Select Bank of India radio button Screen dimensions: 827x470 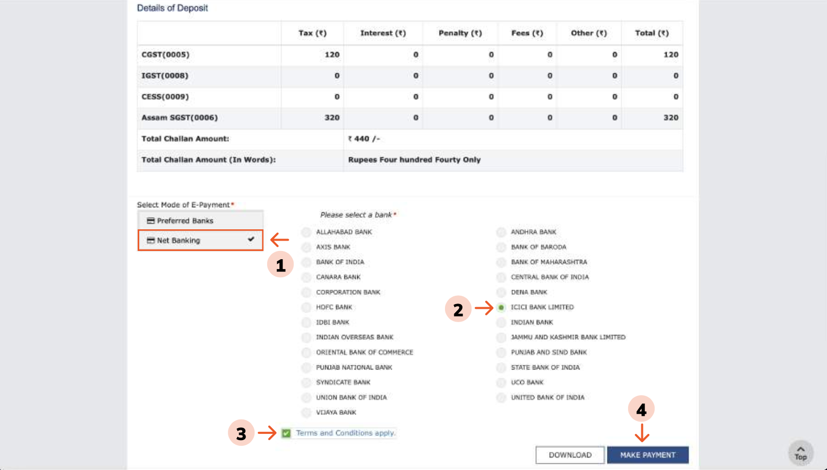tap(306, 262)
